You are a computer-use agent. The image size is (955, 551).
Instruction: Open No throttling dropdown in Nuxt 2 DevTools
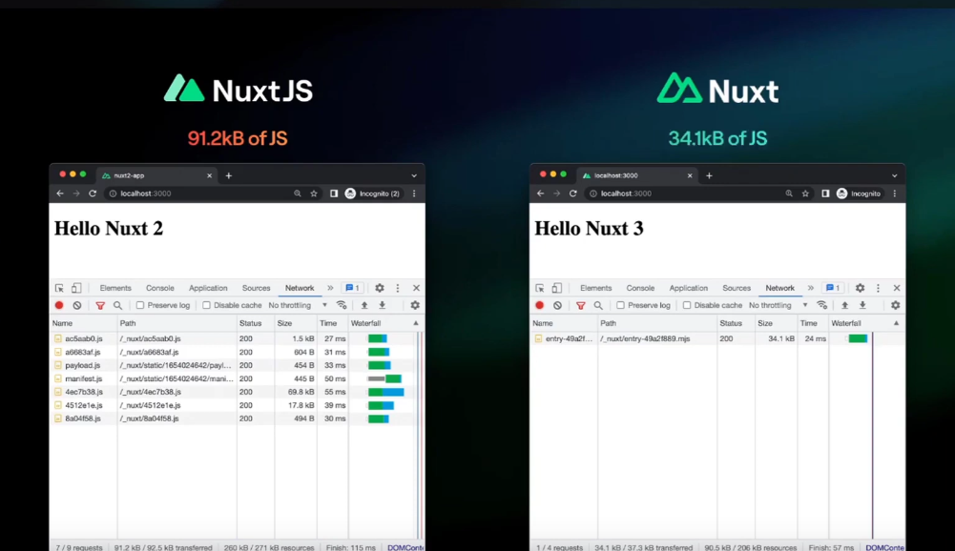[x=298, y=305]
